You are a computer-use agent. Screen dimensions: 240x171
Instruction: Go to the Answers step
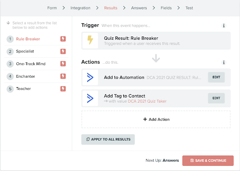point(139,8)
